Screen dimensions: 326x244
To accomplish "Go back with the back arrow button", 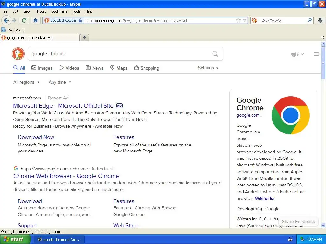I will [6, 20].
